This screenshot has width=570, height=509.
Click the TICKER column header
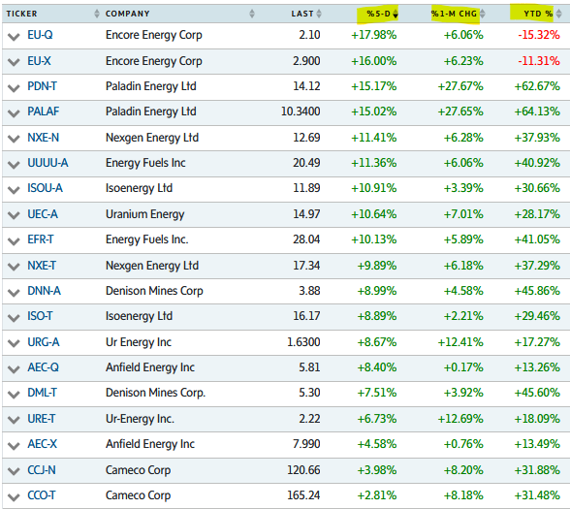coord(21,14)
